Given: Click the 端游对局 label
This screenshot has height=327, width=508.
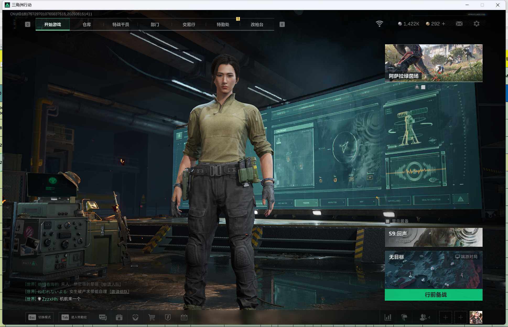Looking at the screenshot, I should 466,256.
